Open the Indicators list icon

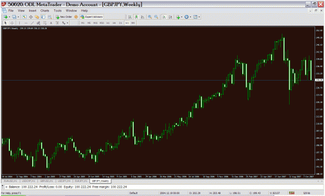[178, 17]
